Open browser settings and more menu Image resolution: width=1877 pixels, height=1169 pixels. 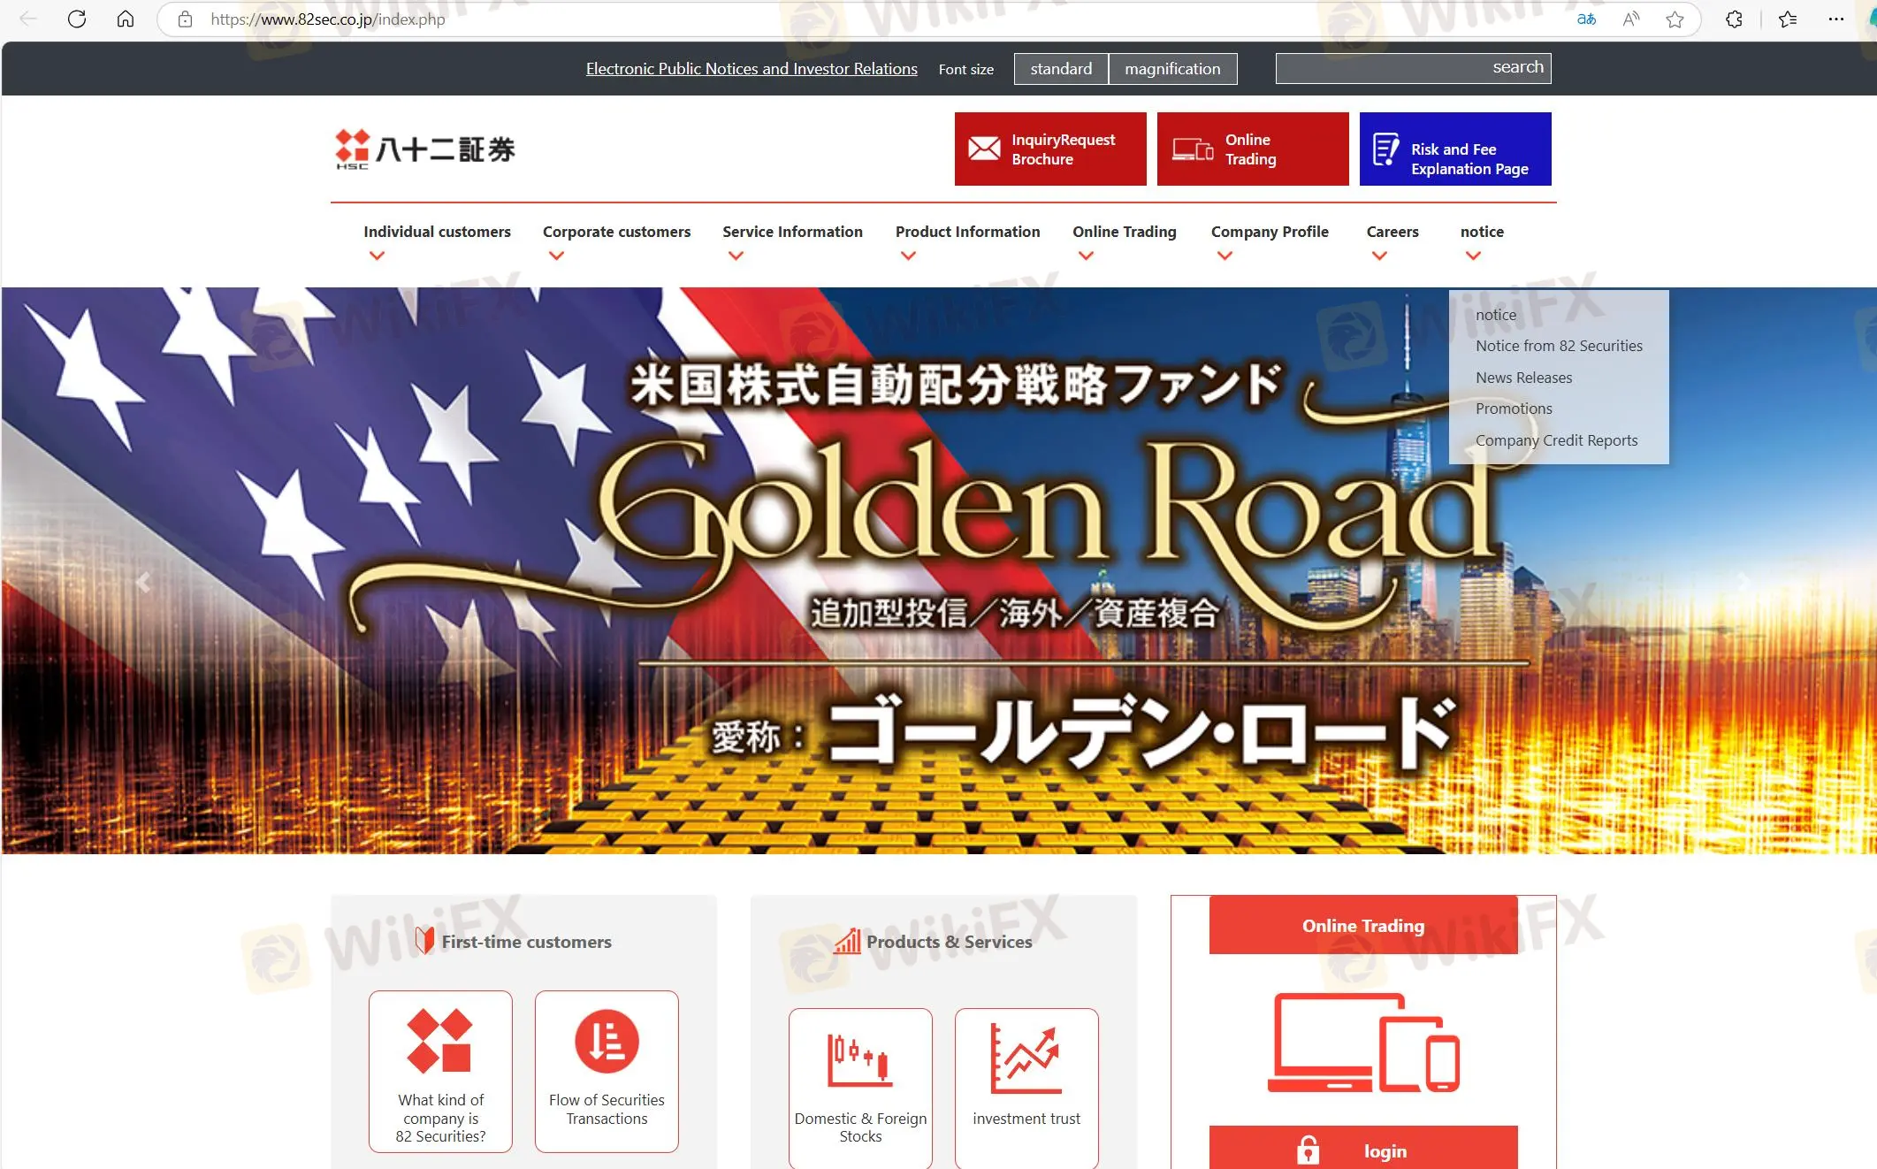click(1836, 19)
